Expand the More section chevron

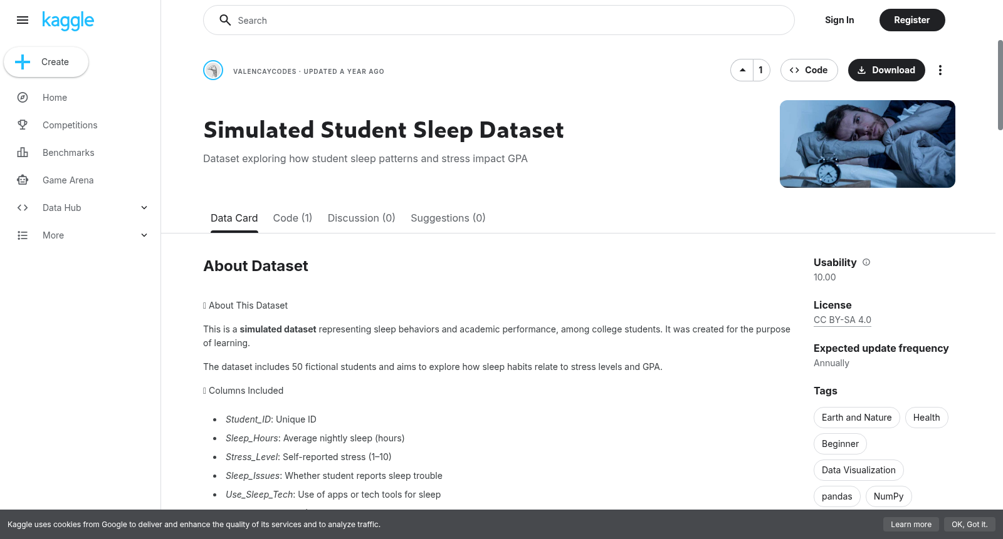click(x=144, y=235)
